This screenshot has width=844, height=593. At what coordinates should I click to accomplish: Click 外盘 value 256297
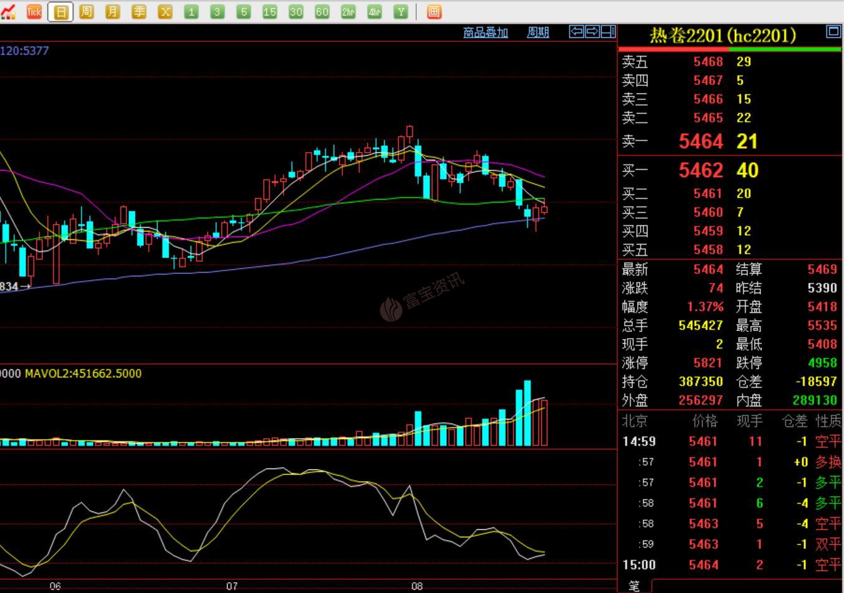(x=701, y=400)
